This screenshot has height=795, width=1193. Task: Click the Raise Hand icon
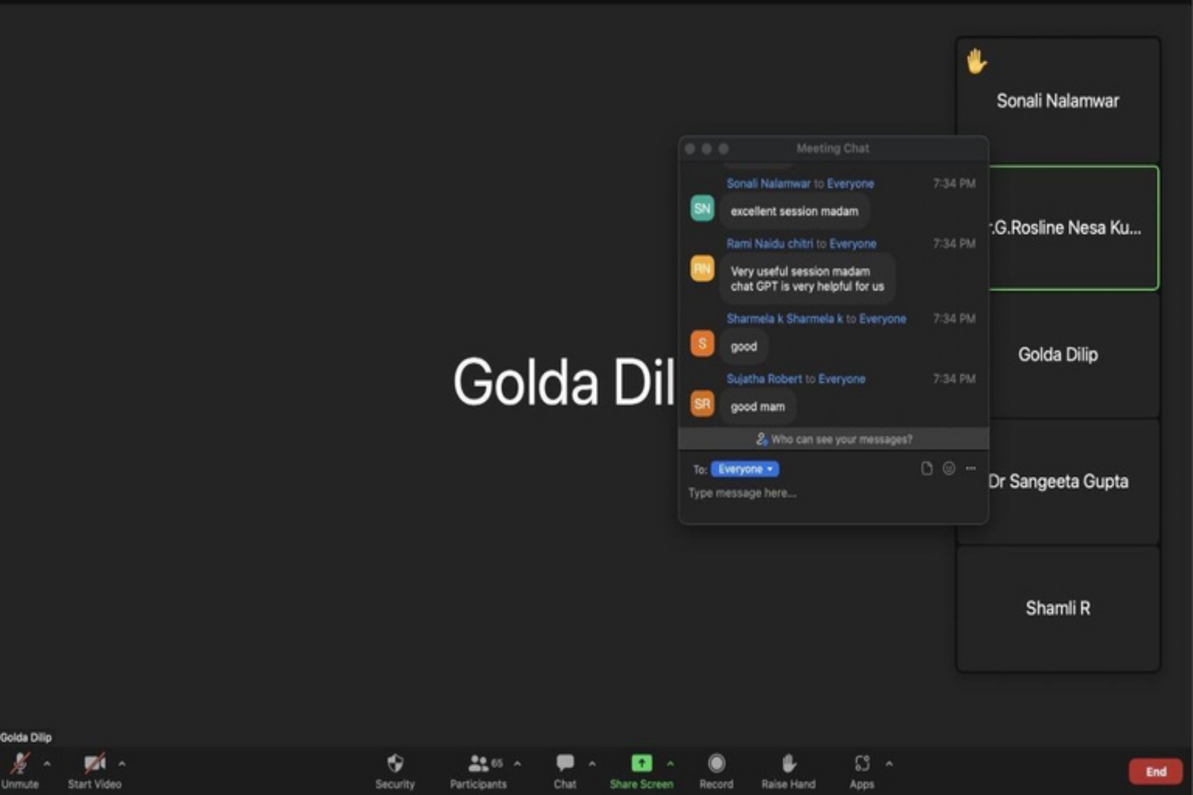tap(788, 763)
